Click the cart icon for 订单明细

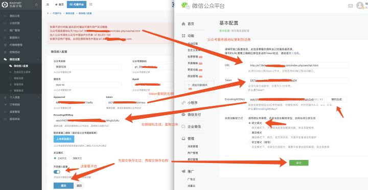point(5,104)
